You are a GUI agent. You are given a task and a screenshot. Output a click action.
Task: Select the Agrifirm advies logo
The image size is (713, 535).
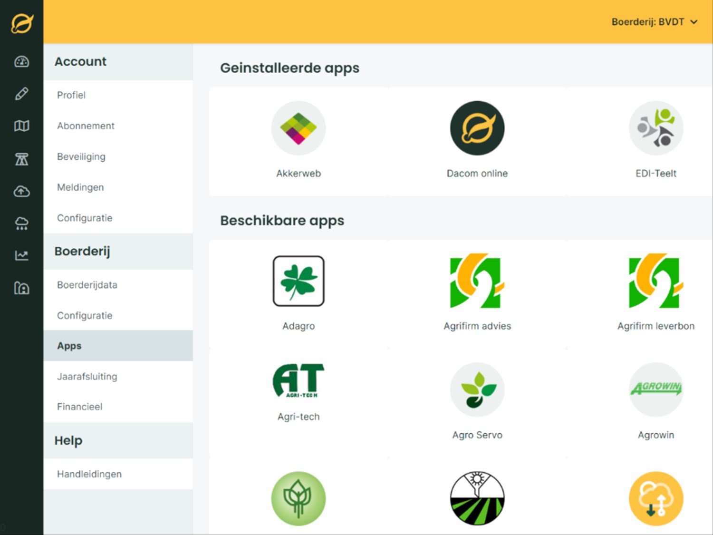coord(477,281)
